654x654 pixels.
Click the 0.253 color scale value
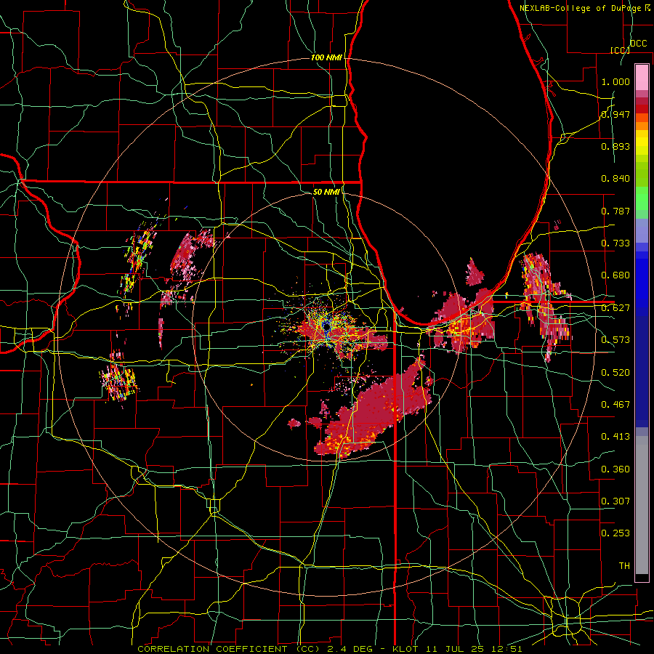(x=615, y=533)
